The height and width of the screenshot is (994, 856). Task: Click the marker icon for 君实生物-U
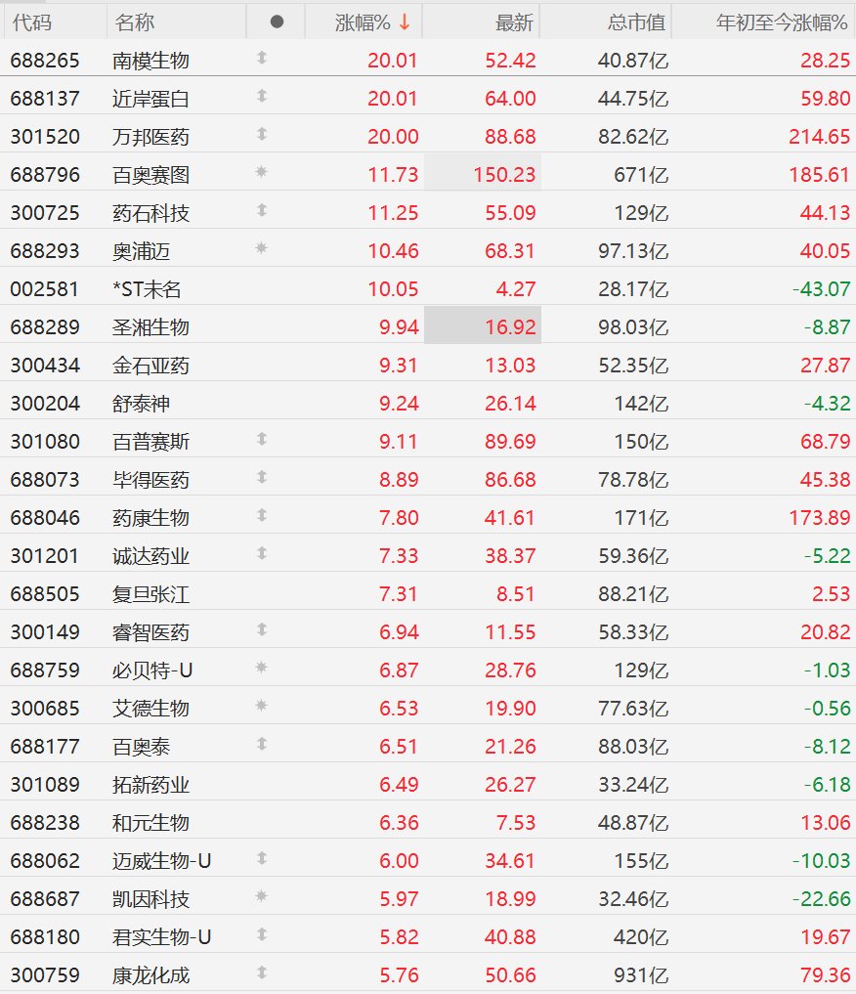click(x=262, y=934)
